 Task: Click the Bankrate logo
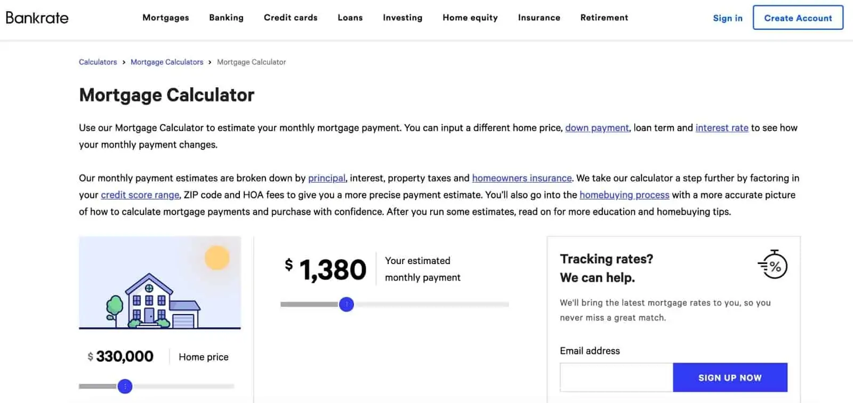(37, 18)
